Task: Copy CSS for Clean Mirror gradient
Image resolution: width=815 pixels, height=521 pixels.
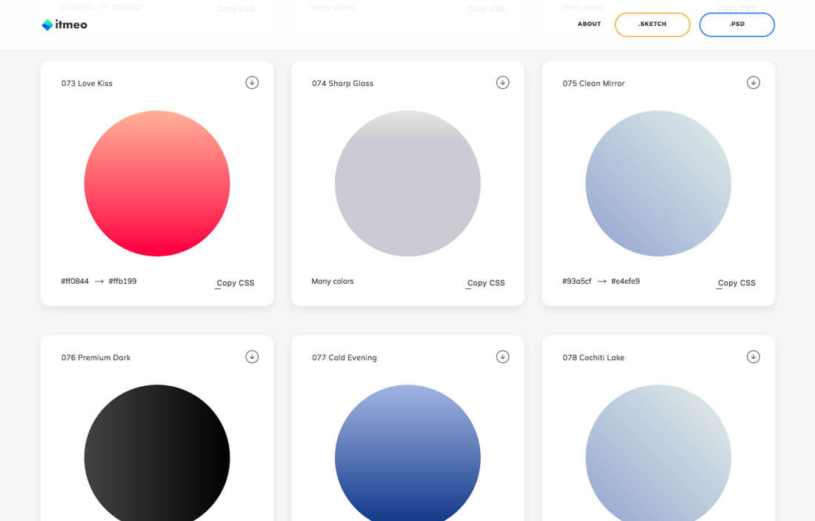Action: pos(736,283)
